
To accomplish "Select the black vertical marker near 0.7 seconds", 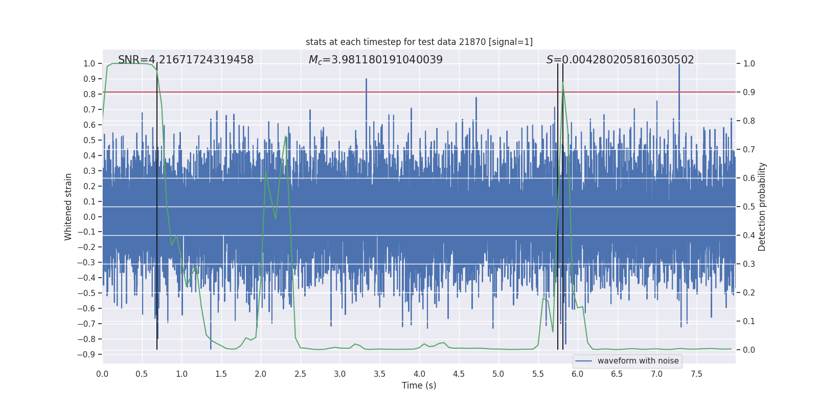I will [157, 207].
